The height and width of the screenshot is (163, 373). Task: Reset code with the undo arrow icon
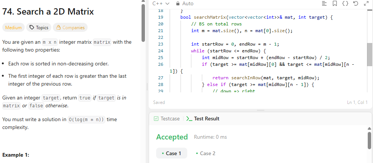click(x=356, y=4)
